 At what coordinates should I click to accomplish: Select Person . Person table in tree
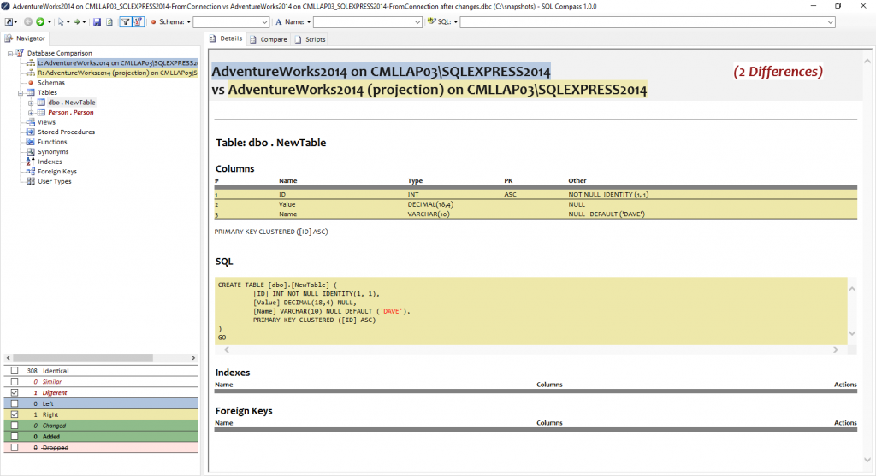pyautogui.click(x=71, y=112)
